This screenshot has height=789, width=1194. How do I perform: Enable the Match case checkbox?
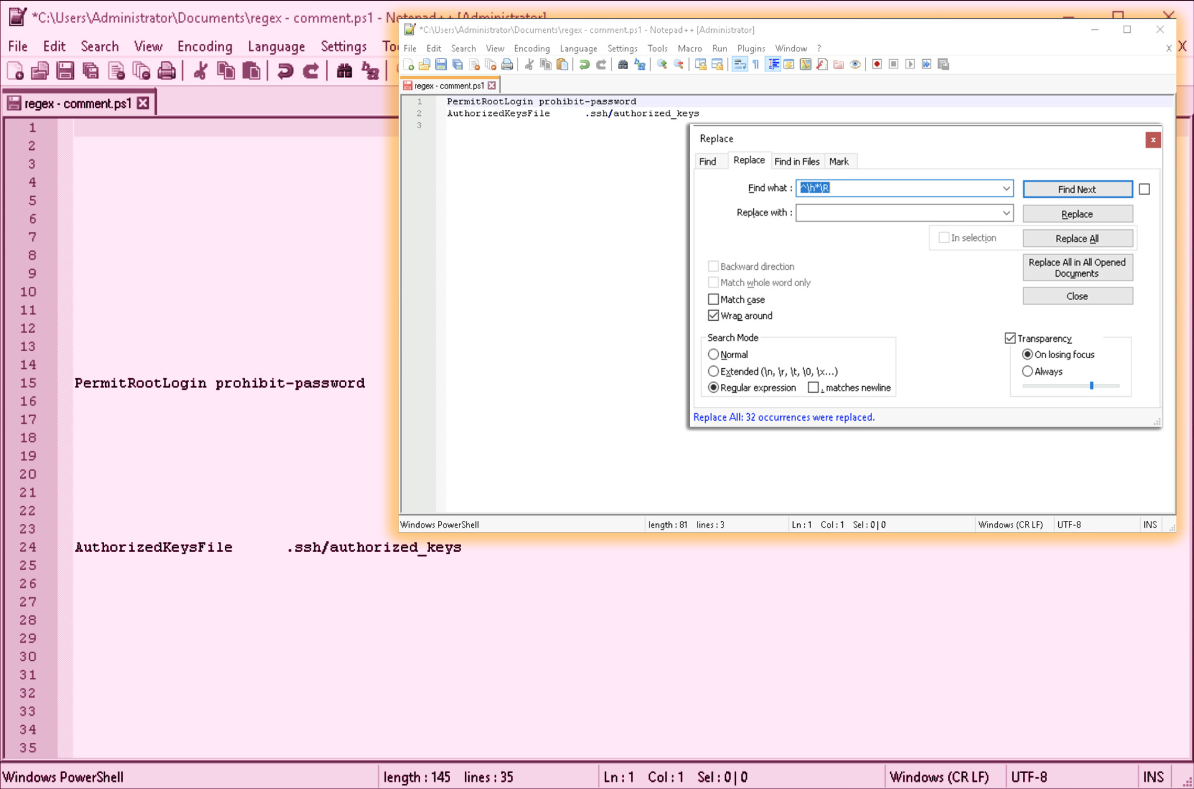[x=713, y=299]
